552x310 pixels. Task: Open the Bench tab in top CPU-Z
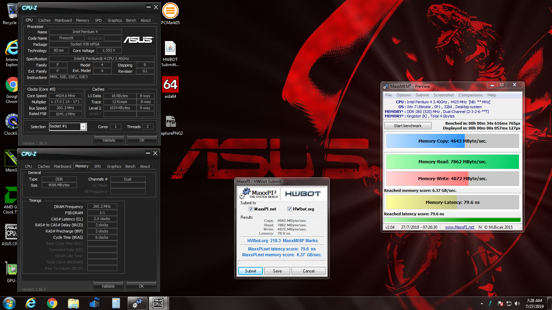tap(131, 20)
